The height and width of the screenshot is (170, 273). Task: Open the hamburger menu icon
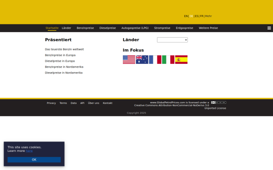pyautogui.click(x=269, y=28)
